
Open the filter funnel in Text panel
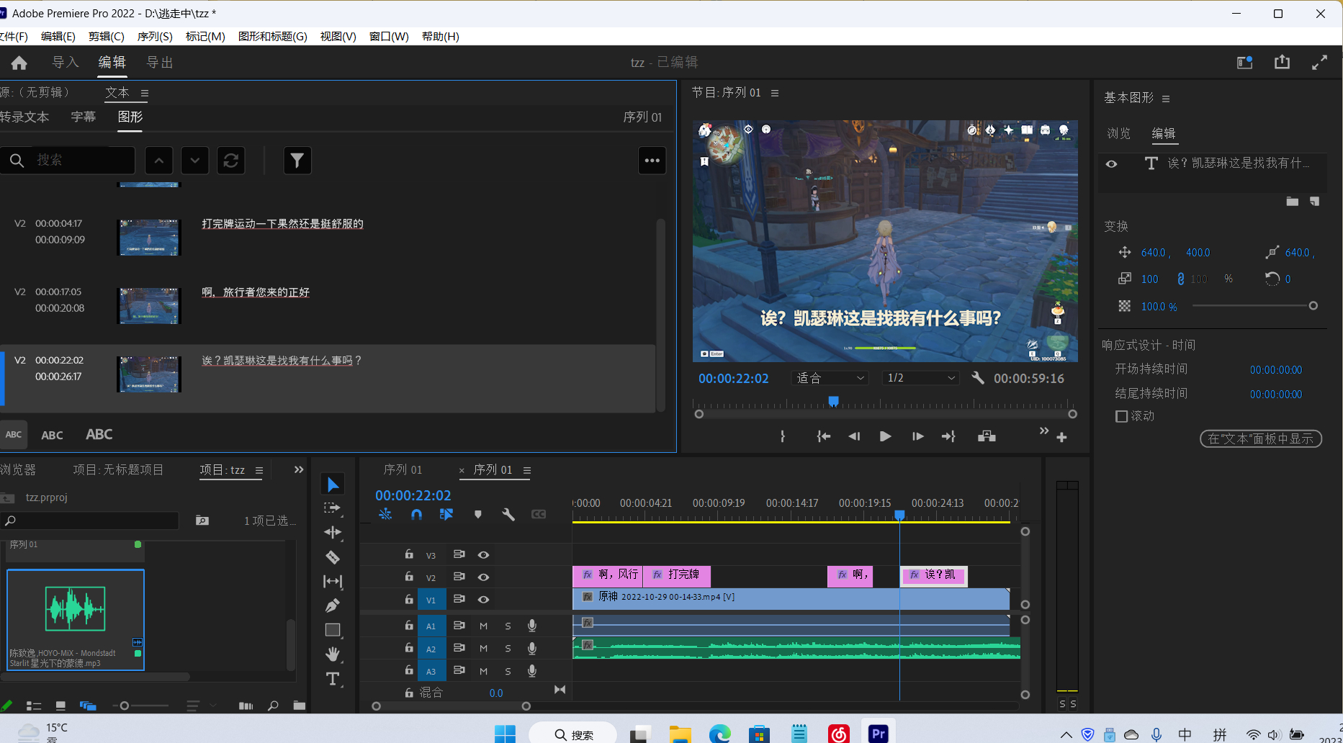[297, 161]
